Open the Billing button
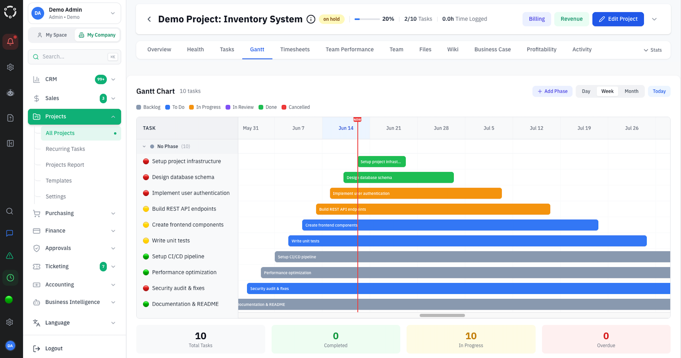681x358 pixels. [536, 19]
